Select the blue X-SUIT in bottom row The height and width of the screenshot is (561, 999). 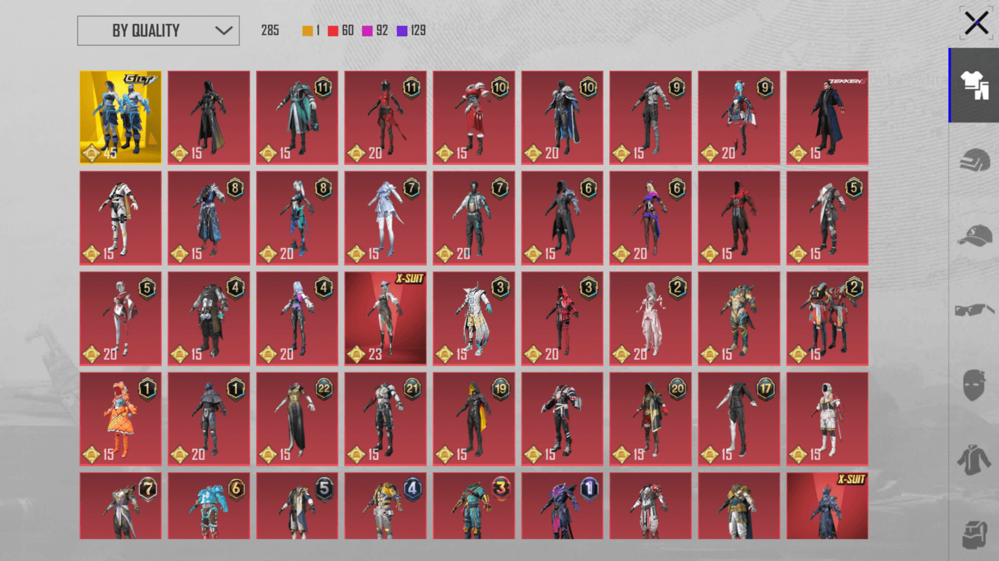pyautogui.click(x=827, y=506)
